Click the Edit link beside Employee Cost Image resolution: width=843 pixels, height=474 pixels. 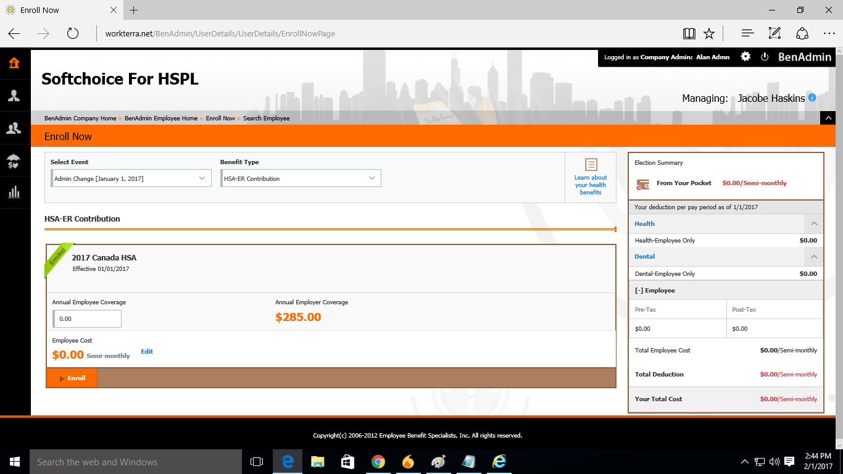coord(147,352)
